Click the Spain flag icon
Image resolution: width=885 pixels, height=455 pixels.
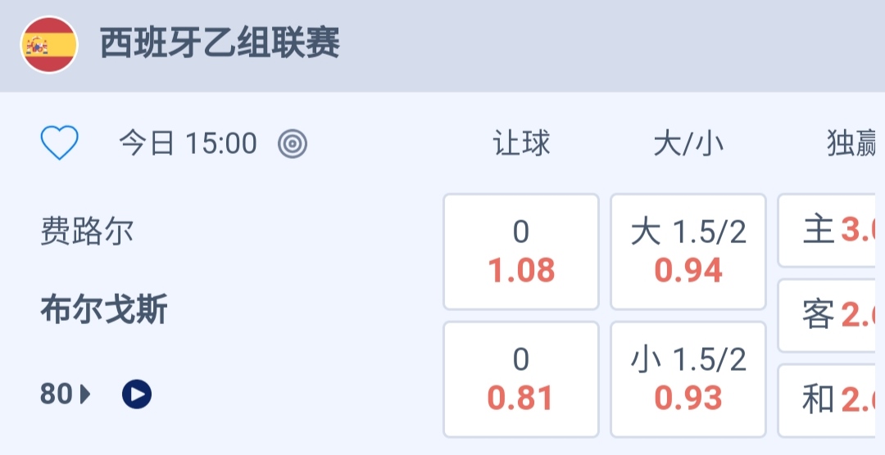49,45
